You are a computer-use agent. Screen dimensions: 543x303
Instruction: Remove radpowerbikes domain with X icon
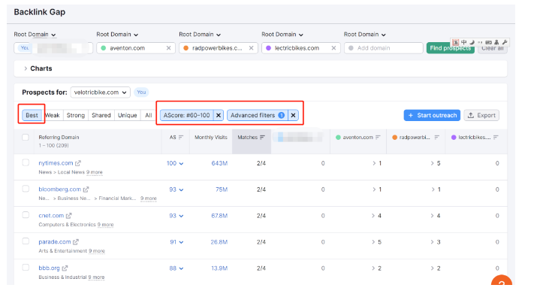(x=251, y=48)
